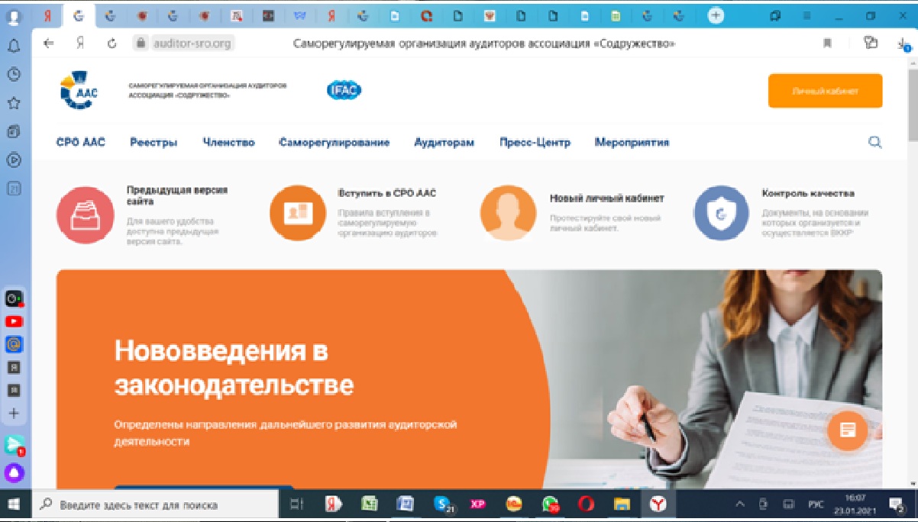Open bookmarks star icon in sidebar
This screenshot has width=918, height=522.
click(x=14, y=103)
